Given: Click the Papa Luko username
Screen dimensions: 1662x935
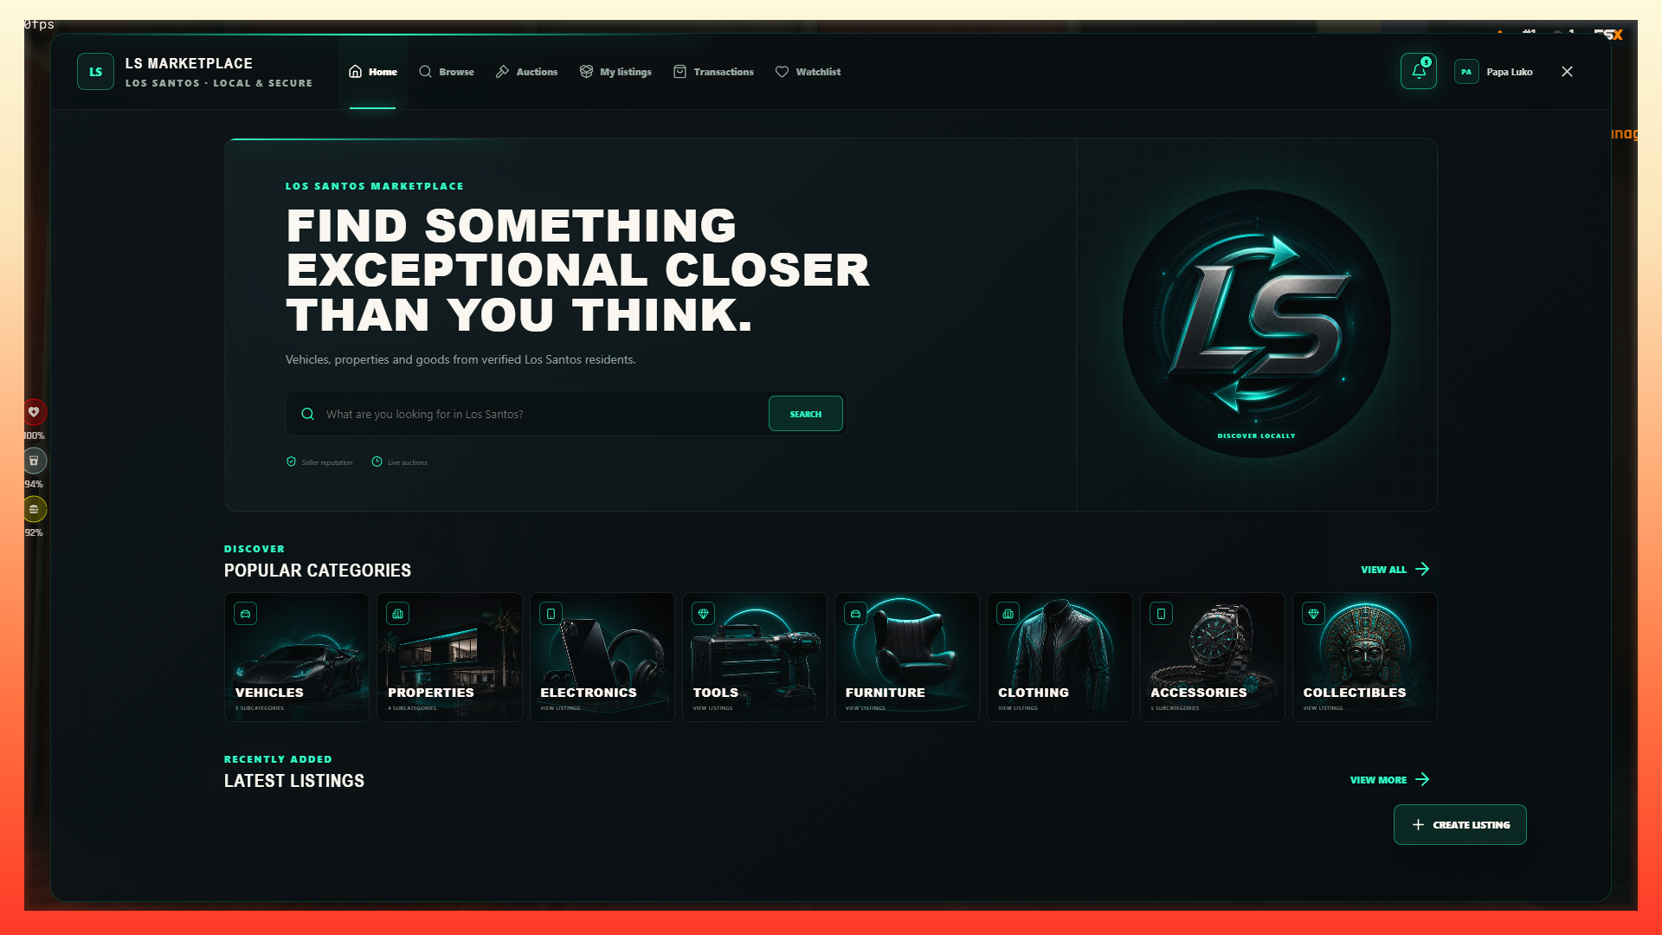Looking at the screenshot, I should pyautogui.click(x=1509, y=72).
